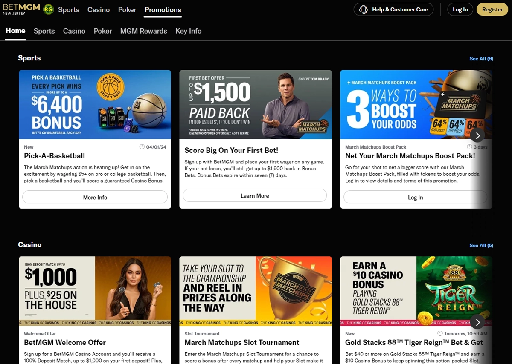
Task: Click the gold Register button
Action: point(492,9)
